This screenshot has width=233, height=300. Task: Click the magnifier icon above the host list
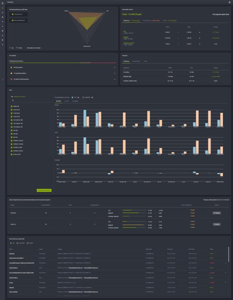[x=13, y=100]
